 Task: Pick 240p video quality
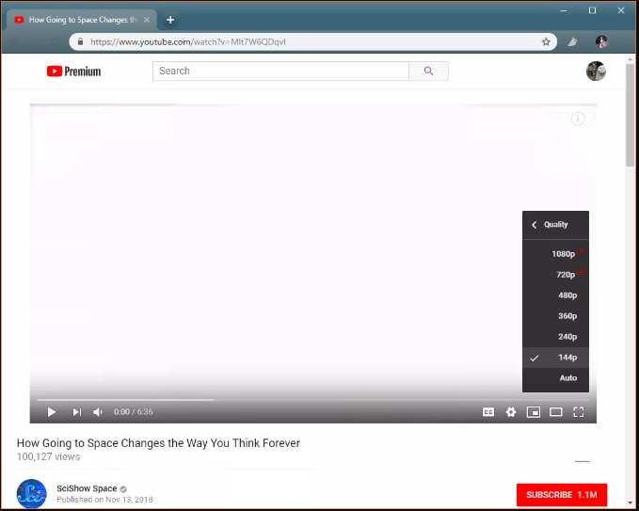(555, 337)
